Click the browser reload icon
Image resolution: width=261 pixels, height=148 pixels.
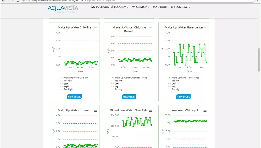pyautogui.click(x=13, y=1)
